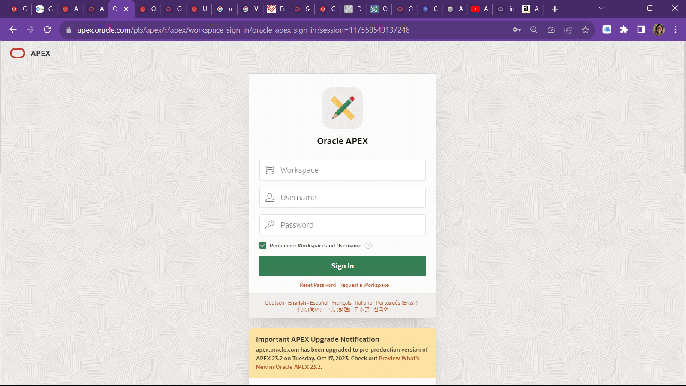This screenshot has width=686, height=386.
Task: Click the padlock site info icon
Action: point(69,30)
